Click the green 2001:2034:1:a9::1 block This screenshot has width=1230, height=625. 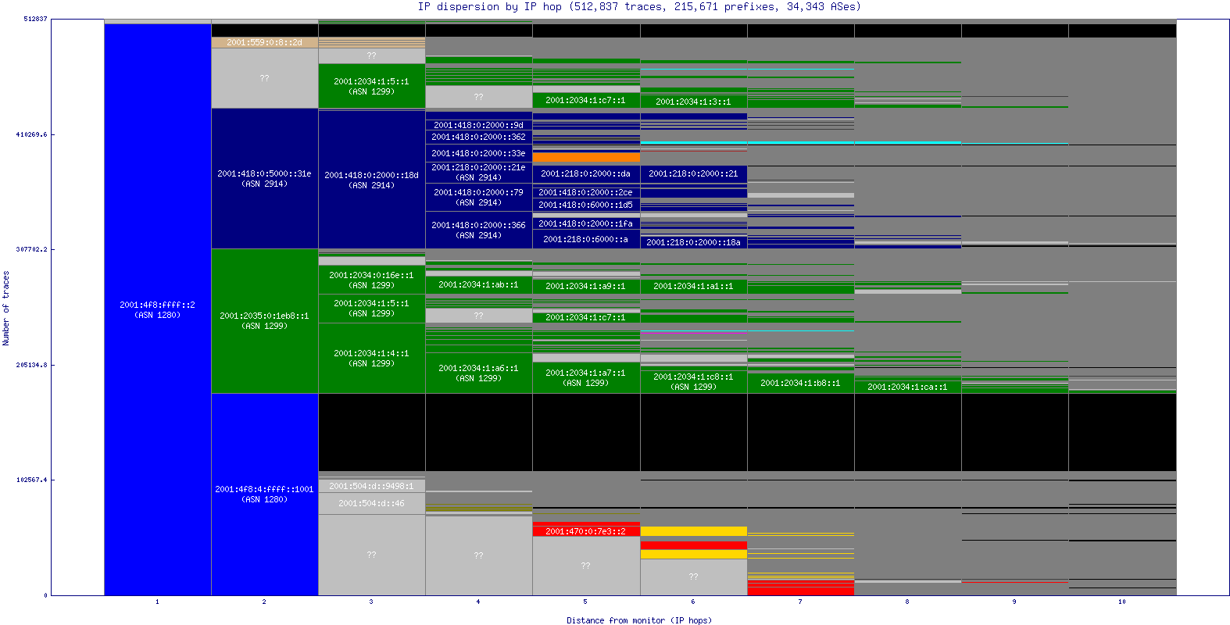click(585, 286)
